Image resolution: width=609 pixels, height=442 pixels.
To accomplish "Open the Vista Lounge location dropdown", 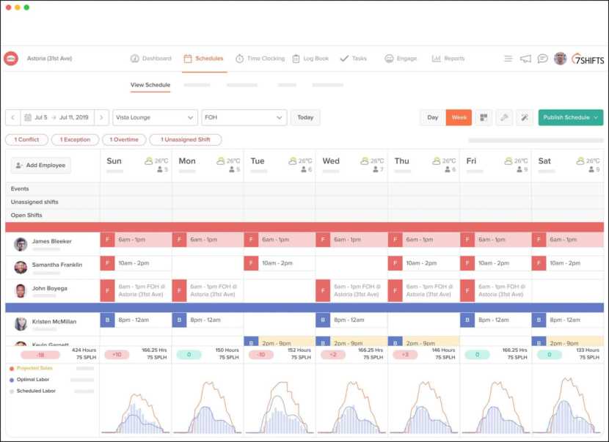I will [155, 117].
